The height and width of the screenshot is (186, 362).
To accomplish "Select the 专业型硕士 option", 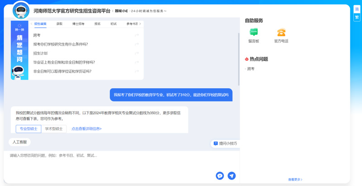I will click(x=29, y=129).
